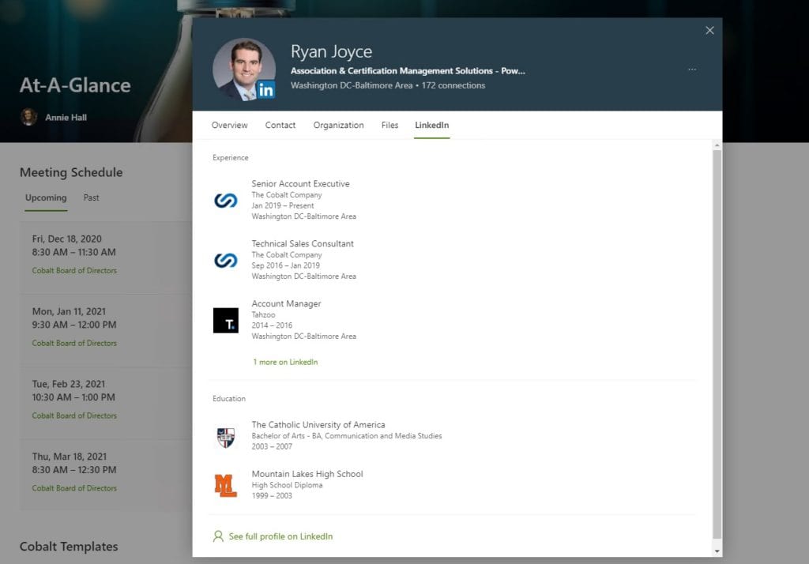The height and width of the screenshot is (564, 809).
Task: Click the Mon, Jan 11, 2021 meeting date
Action: 69,312
